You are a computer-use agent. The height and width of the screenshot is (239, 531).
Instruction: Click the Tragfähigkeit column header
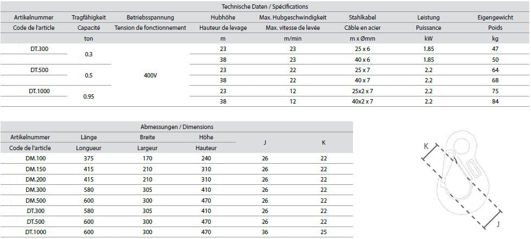[x=88, y=17]
